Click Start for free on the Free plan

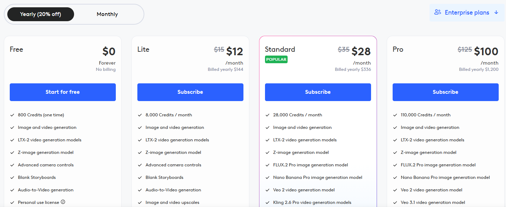click(63, 92)
